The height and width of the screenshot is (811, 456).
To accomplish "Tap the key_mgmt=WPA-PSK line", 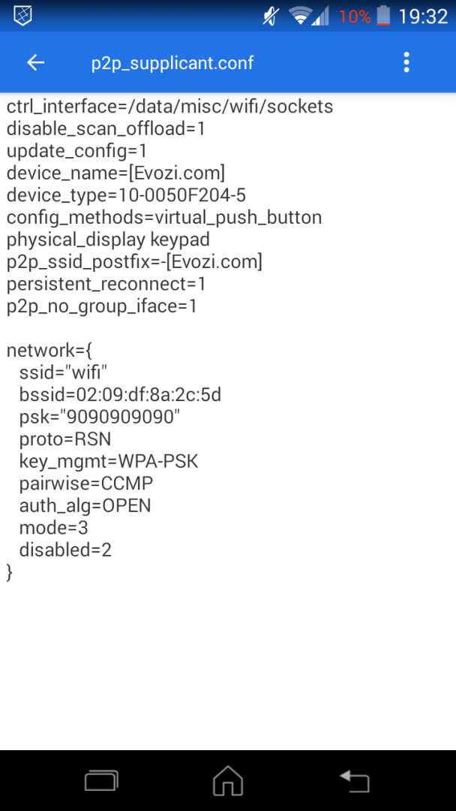I will click(109, 461).
